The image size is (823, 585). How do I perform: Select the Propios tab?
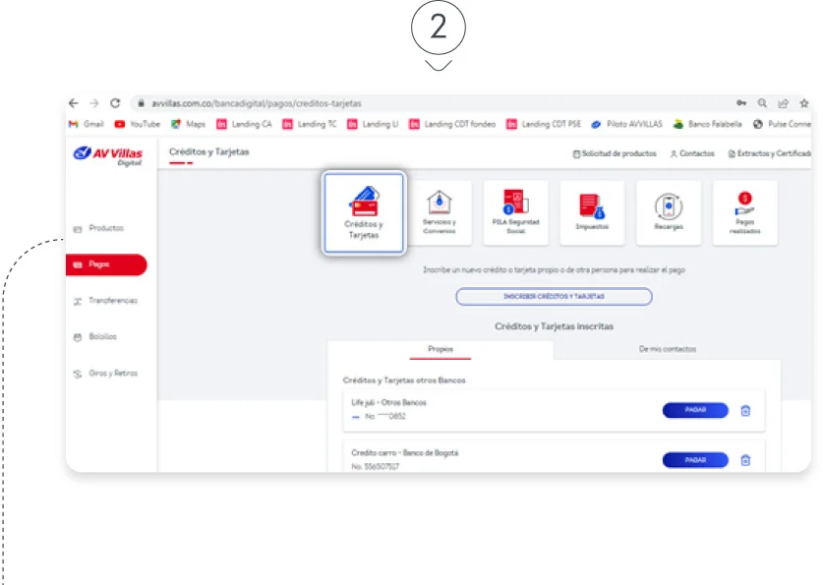[x=441, y=349]
